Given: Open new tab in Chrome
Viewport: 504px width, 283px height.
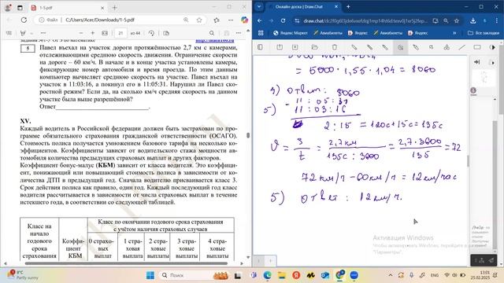Looking at the screenshot, I should click(348, 7).
